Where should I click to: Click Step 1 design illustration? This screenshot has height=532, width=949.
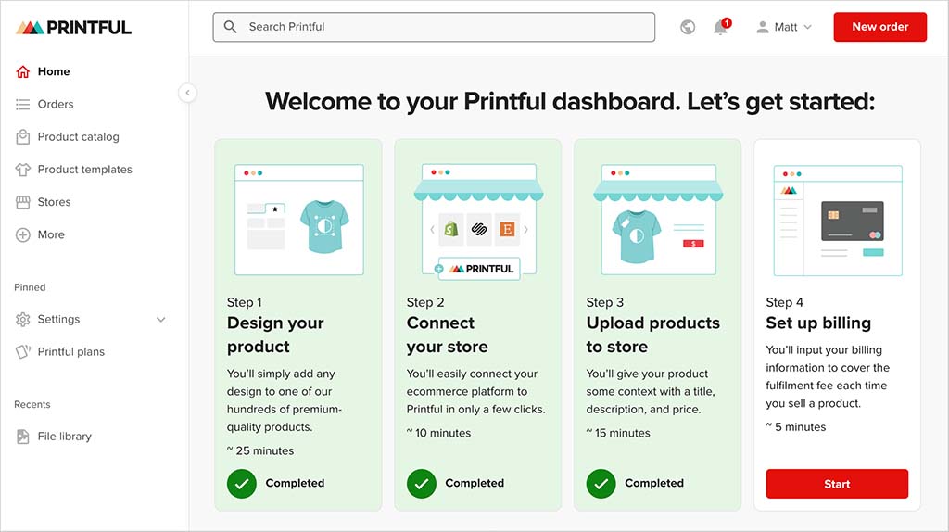pyautogui.click(x=299, y=220)
